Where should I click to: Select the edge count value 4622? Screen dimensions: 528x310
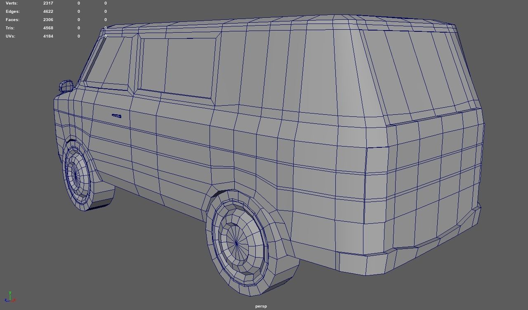48,12
